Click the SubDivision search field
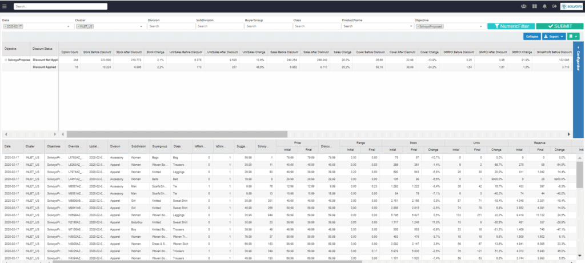Image resolution: width=585 pixels, height=263 pixels. tap(220, 26)
